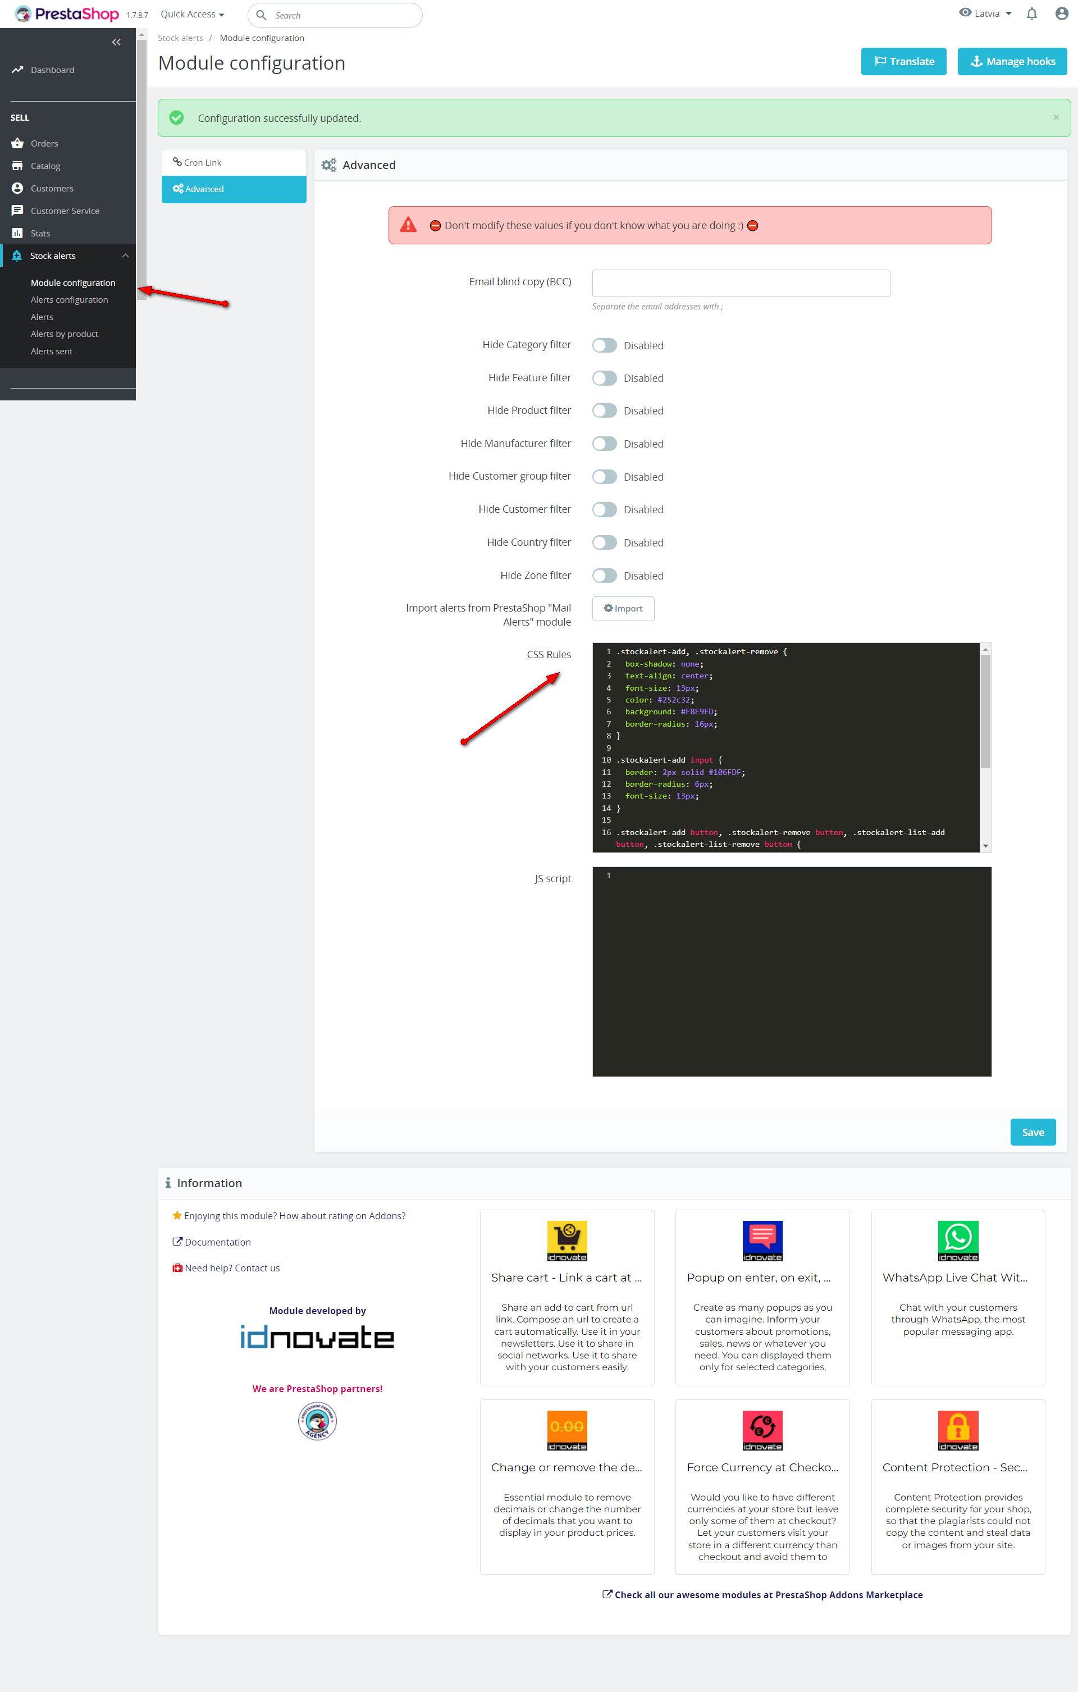The height and width of the screenshot is (1692, 1078).
Task: Click the notifications bell icon
Action: tap(1031, 14)
